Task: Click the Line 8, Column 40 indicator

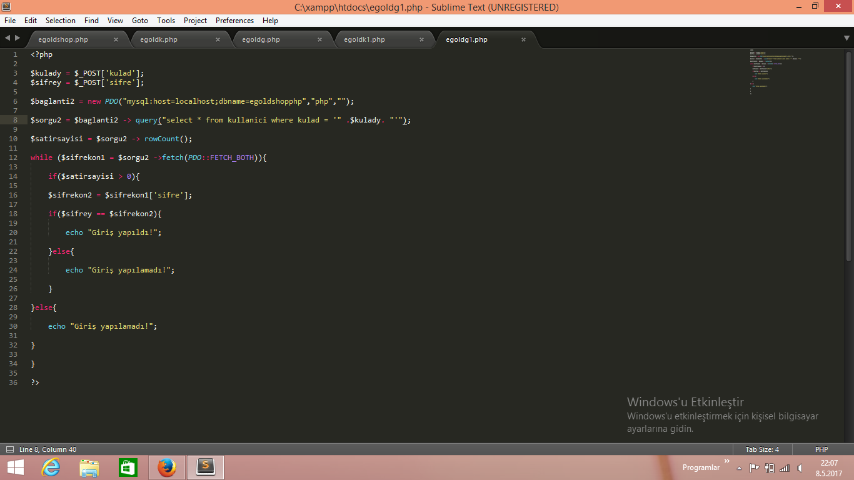Action: [x=48, y=449]
